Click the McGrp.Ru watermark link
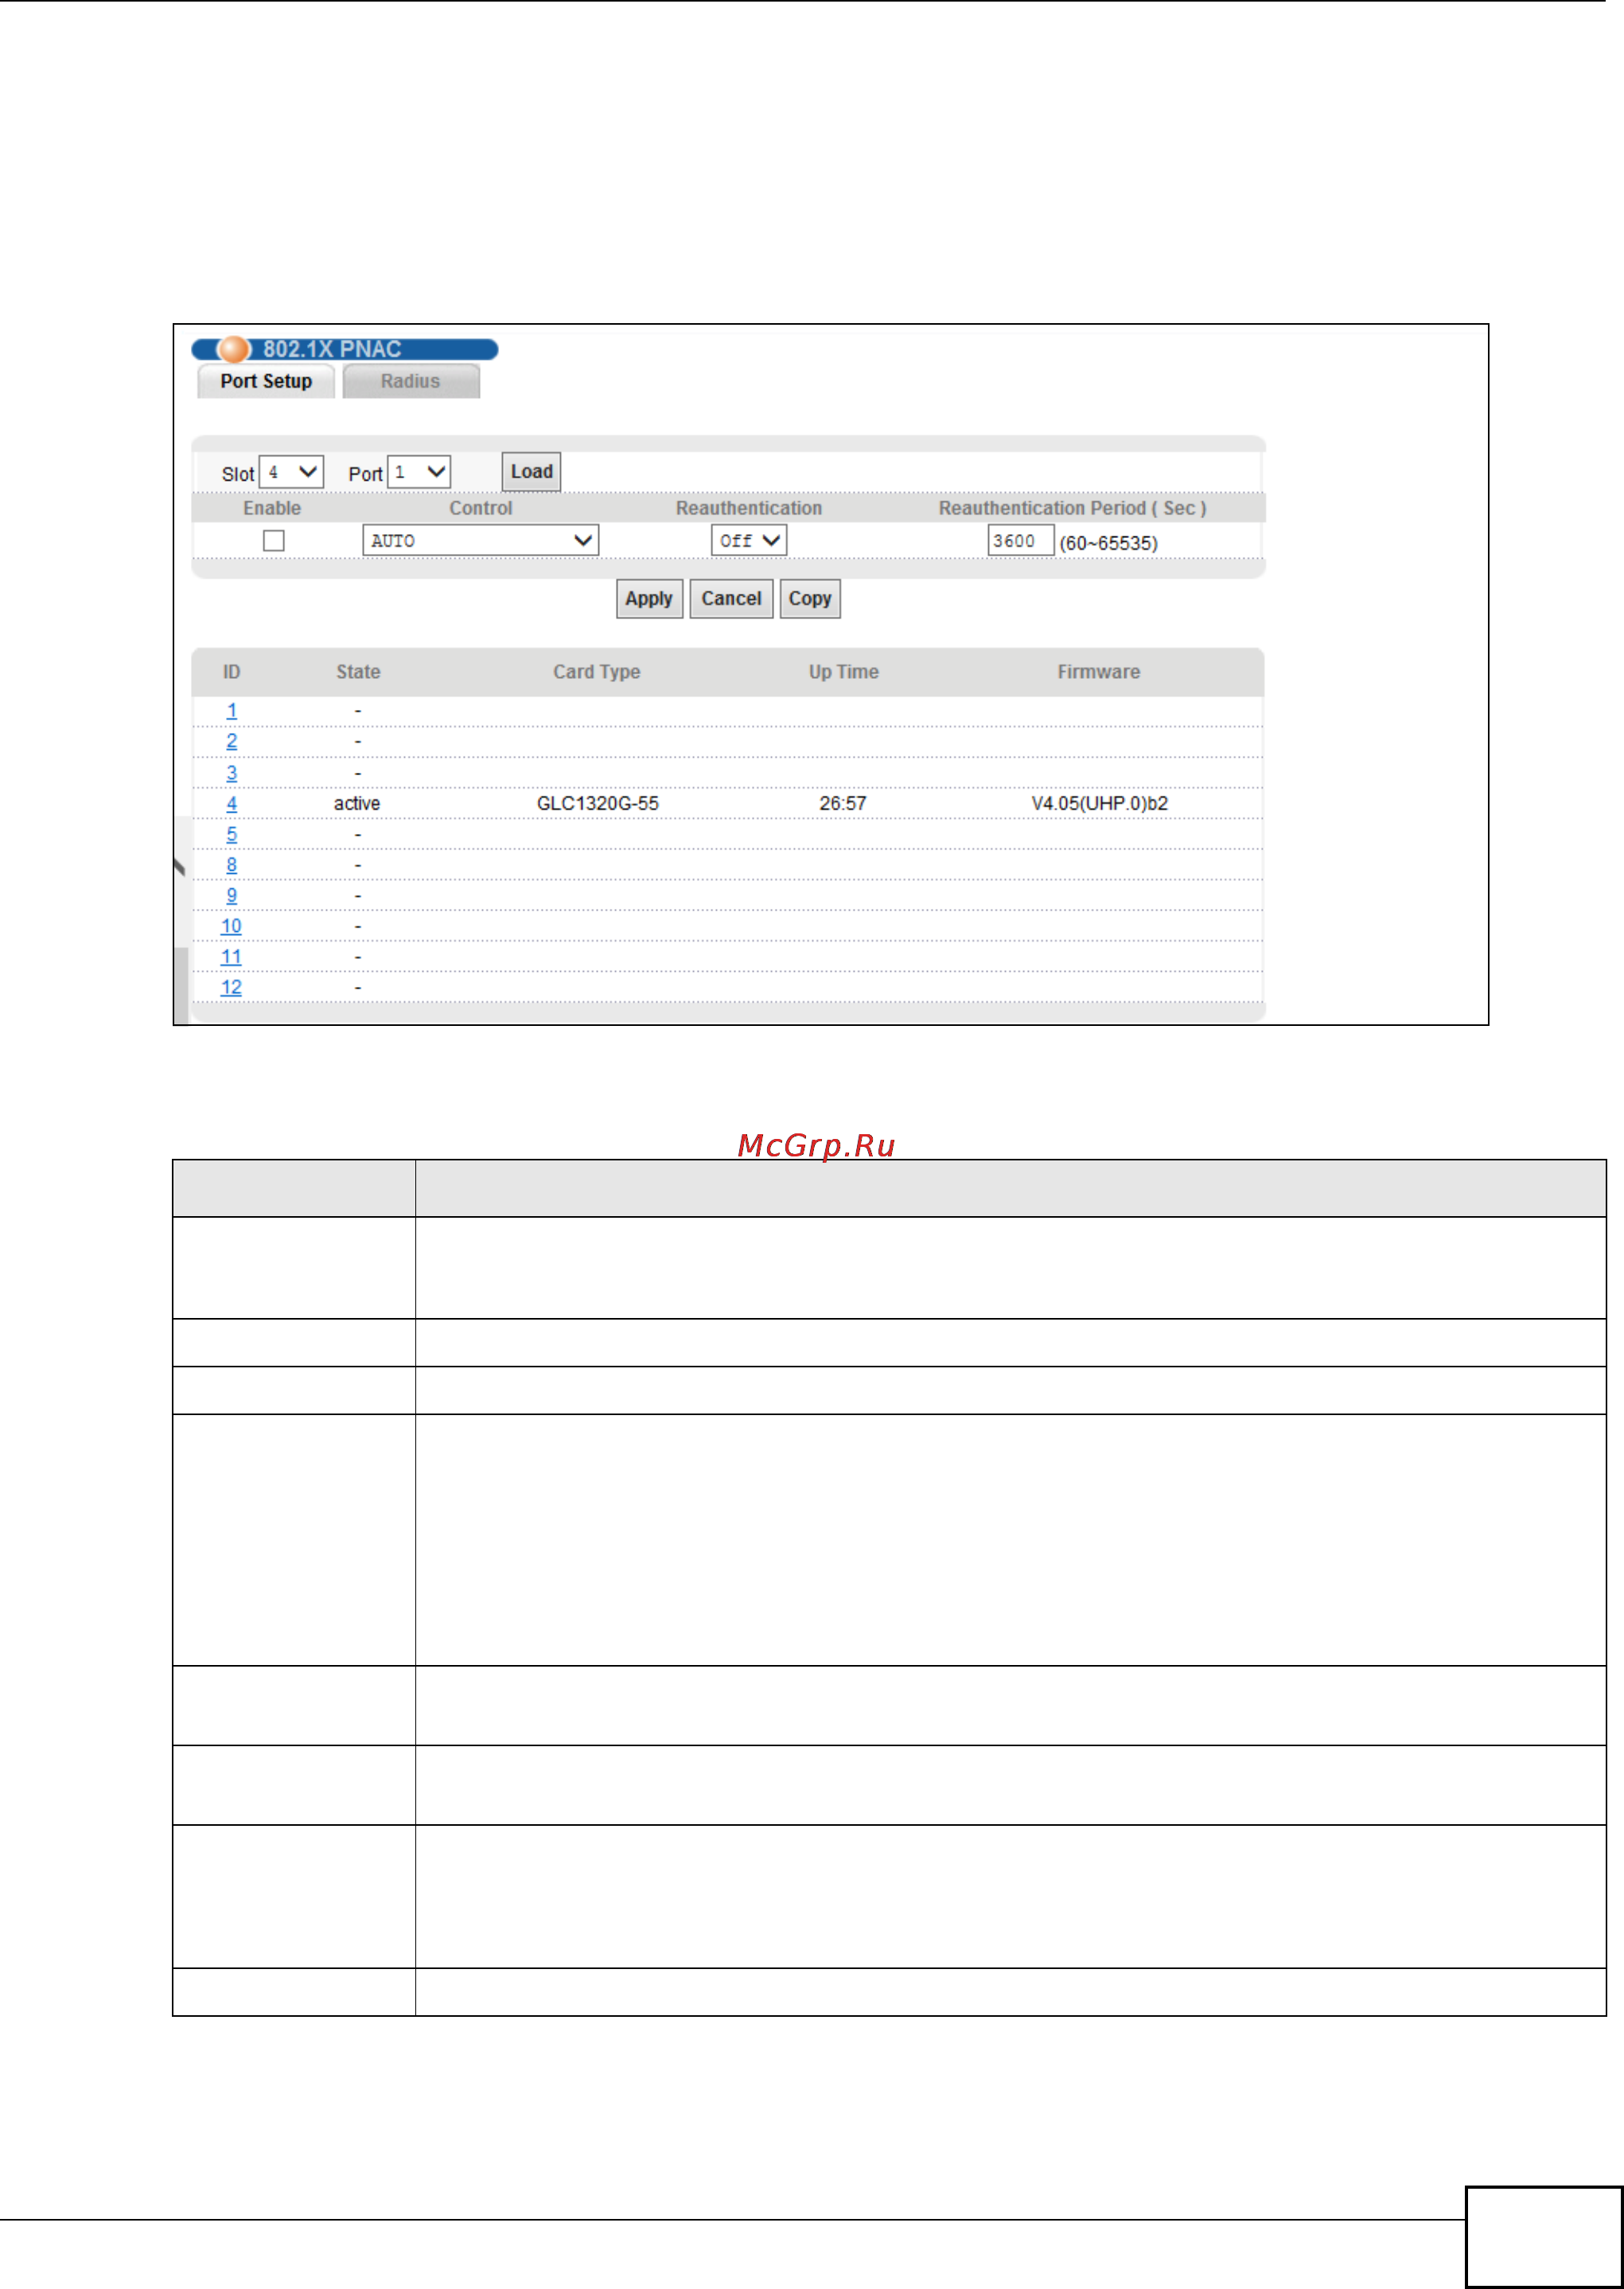 tap(816, 1145)
